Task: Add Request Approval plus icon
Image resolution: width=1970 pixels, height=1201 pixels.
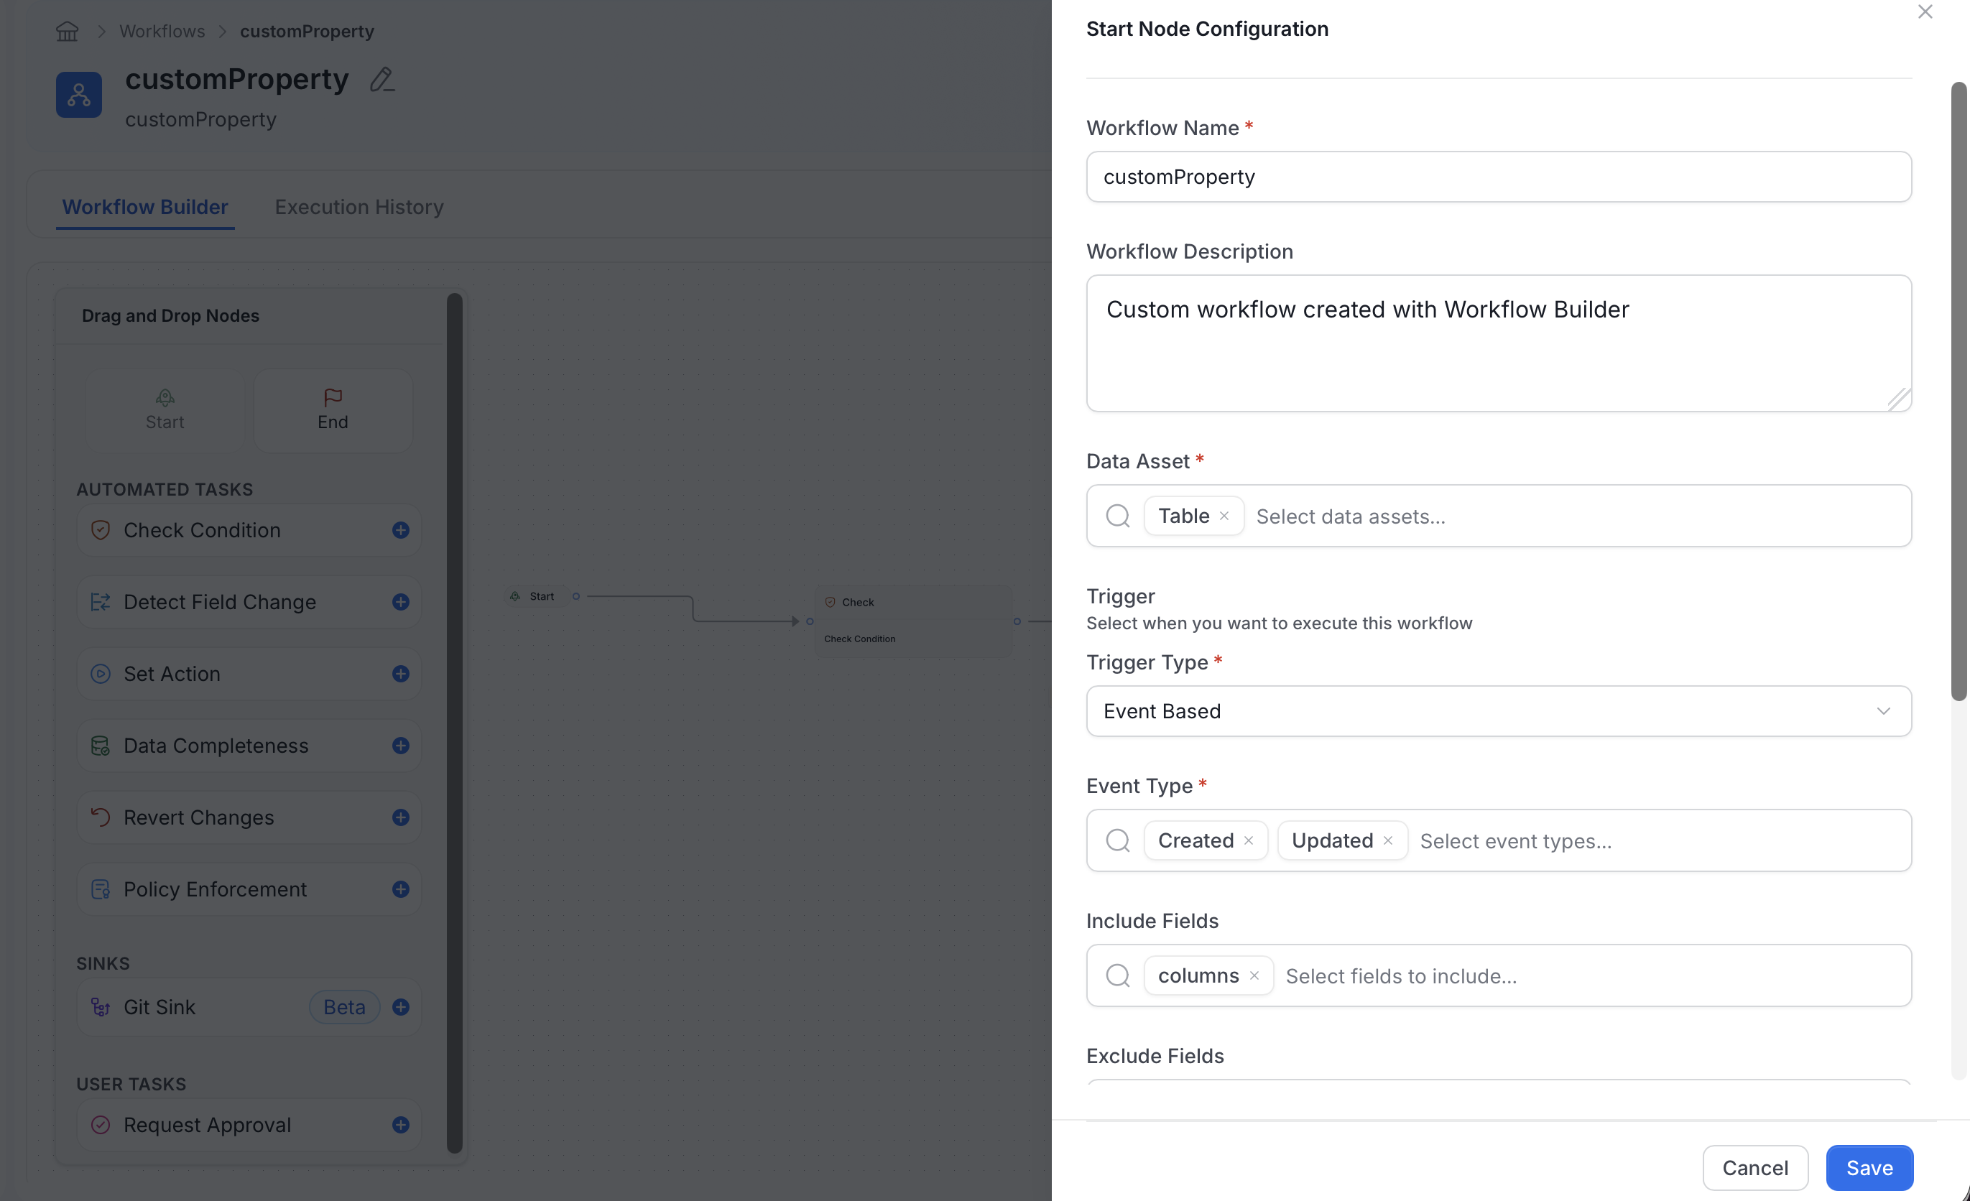Action: tap(401, 1125)
